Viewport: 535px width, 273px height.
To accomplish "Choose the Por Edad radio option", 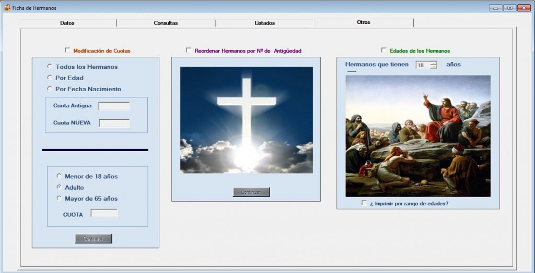I will (x=50, y=78).
